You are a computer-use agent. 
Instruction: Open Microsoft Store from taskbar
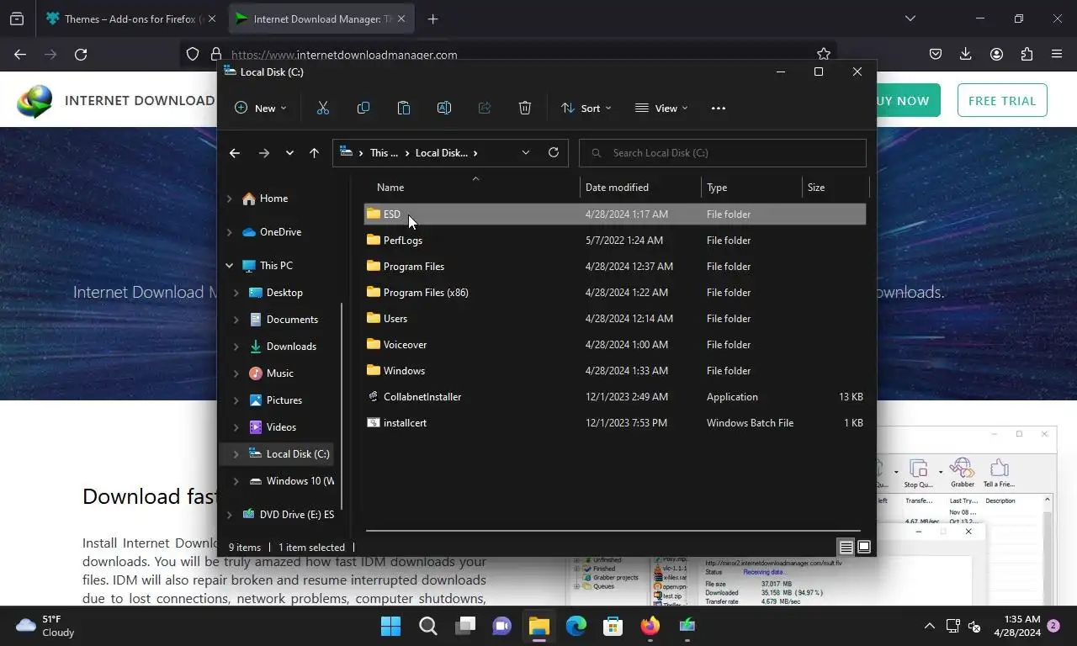613,626
